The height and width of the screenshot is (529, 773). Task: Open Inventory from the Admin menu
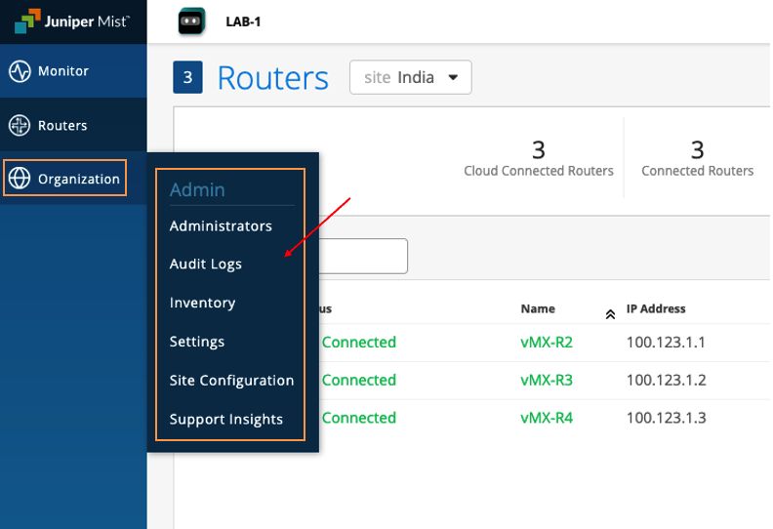(x=202, y=303)
